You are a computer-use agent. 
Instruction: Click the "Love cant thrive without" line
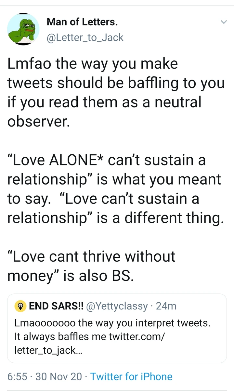point(91,257)
